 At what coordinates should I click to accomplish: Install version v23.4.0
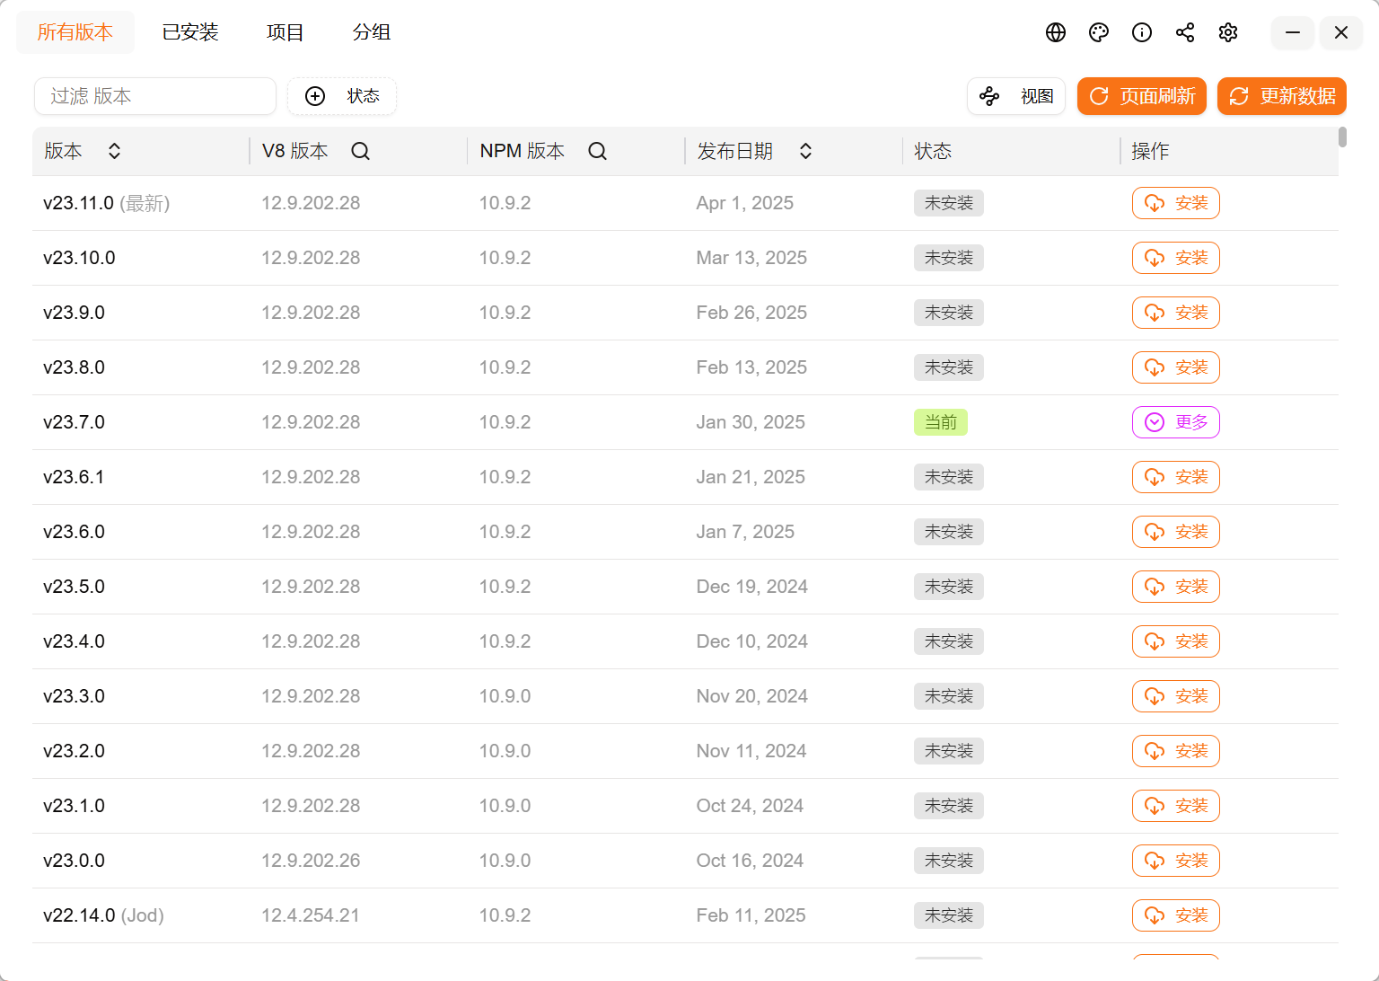click(1176, 641)
